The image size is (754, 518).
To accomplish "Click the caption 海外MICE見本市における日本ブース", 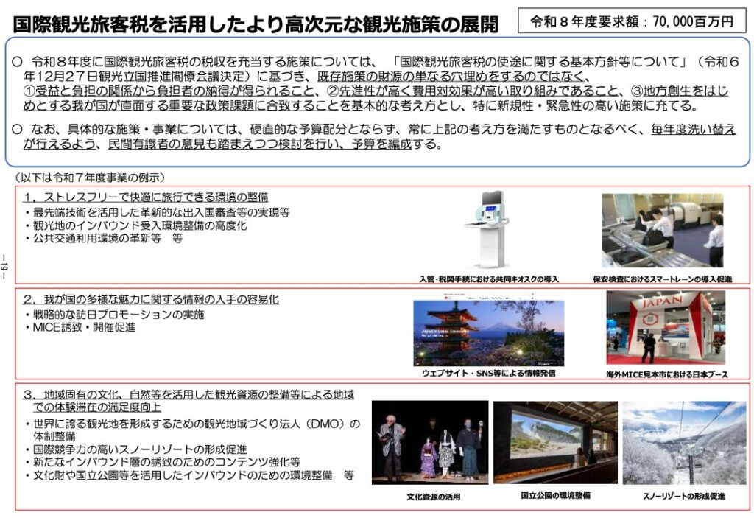I will coord(662,374).
